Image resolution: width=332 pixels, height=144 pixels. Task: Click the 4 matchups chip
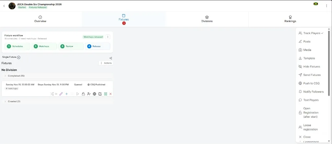(x=12, y=88)
